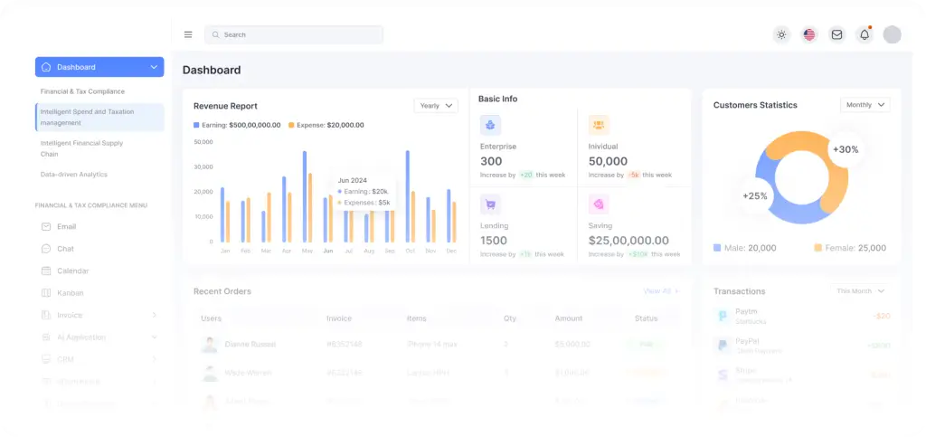Open the notifications bell icon
Viewport: 926px width, 437px height.
click(864, 35)
